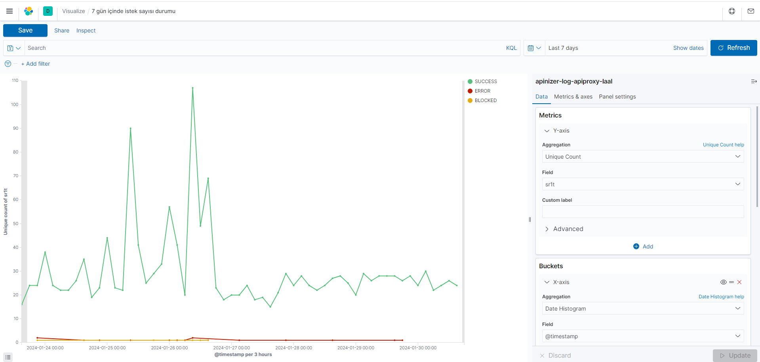Open the inspector icon in bottom-left corner
This screenshot has height=362, width=760.
click(8, 356)
